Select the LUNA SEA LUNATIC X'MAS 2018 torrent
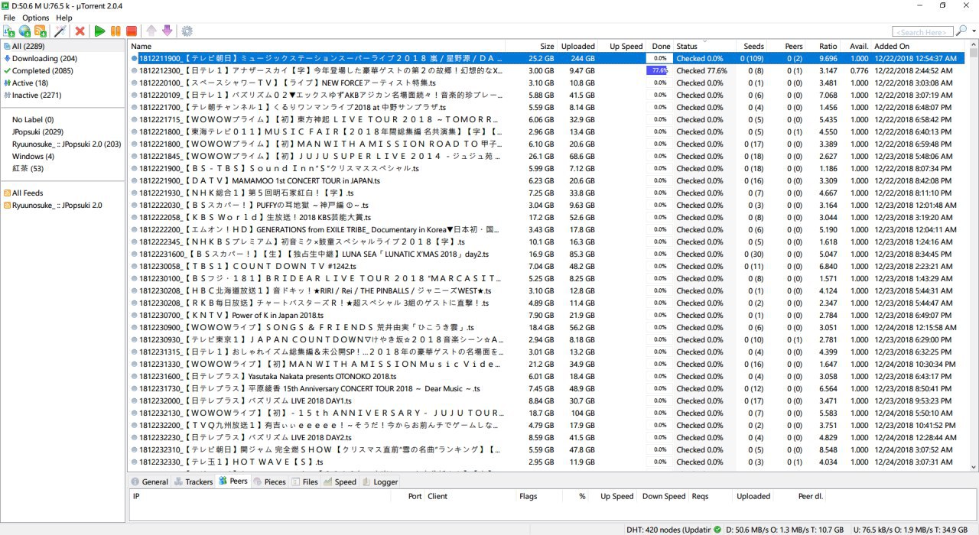This screenshot has width=979, height=535. pyautogui.click(x=548, y=255)
